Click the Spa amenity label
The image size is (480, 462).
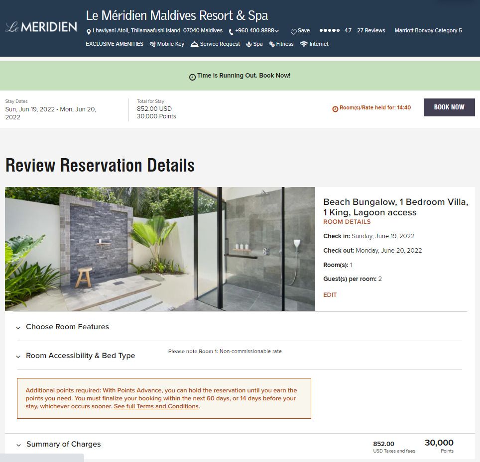click(258, 44)
